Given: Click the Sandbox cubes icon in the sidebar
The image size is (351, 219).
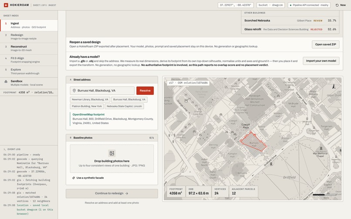Looking at the screenshot, I should pos(6,81).
